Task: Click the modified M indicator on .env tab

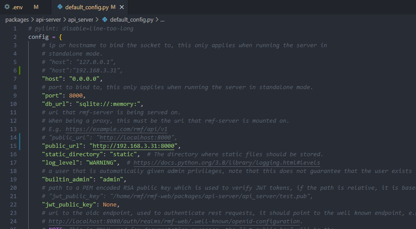Action: click(x=36, y=7)
